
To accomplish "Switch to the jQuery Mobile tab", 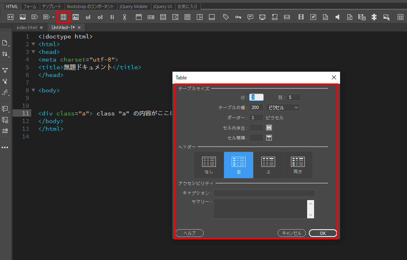I will tap(134, 6).
